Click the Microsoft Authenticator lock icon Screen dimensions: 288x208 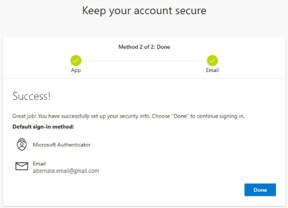pyautogui.click(x=22, y=144)
